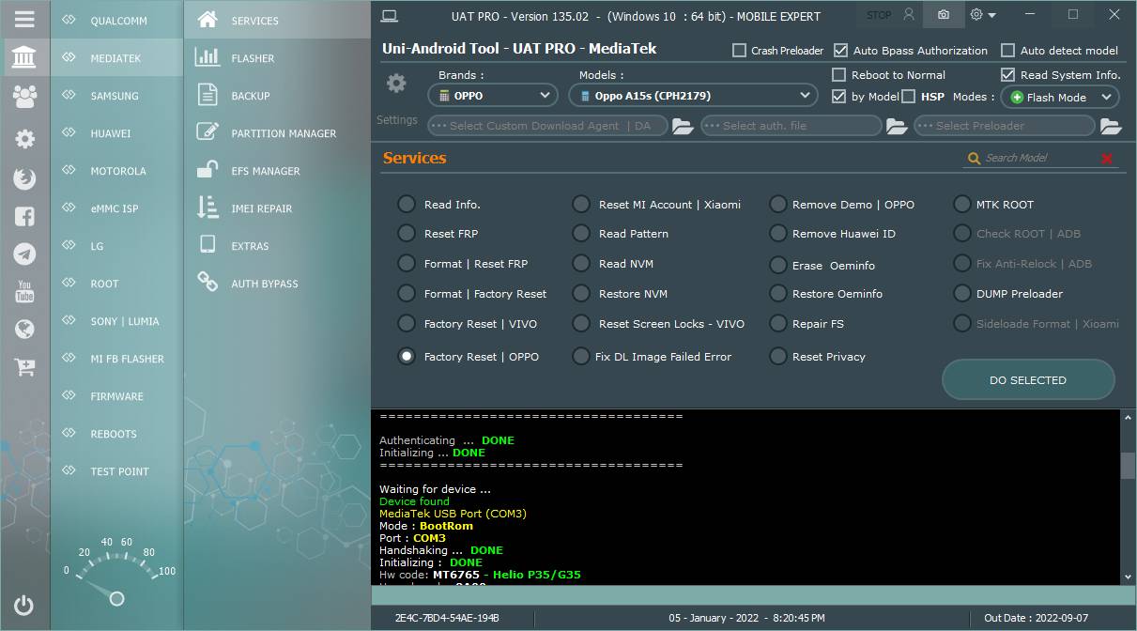Screen dimensions: 1137x631
Task: Select MediaTek platform
Action: [x=116, y=58]
